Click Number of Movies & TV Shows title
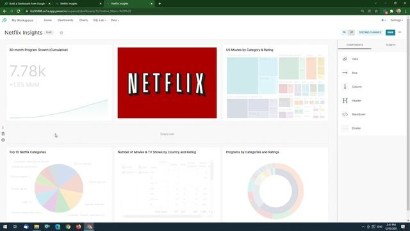 156,152
